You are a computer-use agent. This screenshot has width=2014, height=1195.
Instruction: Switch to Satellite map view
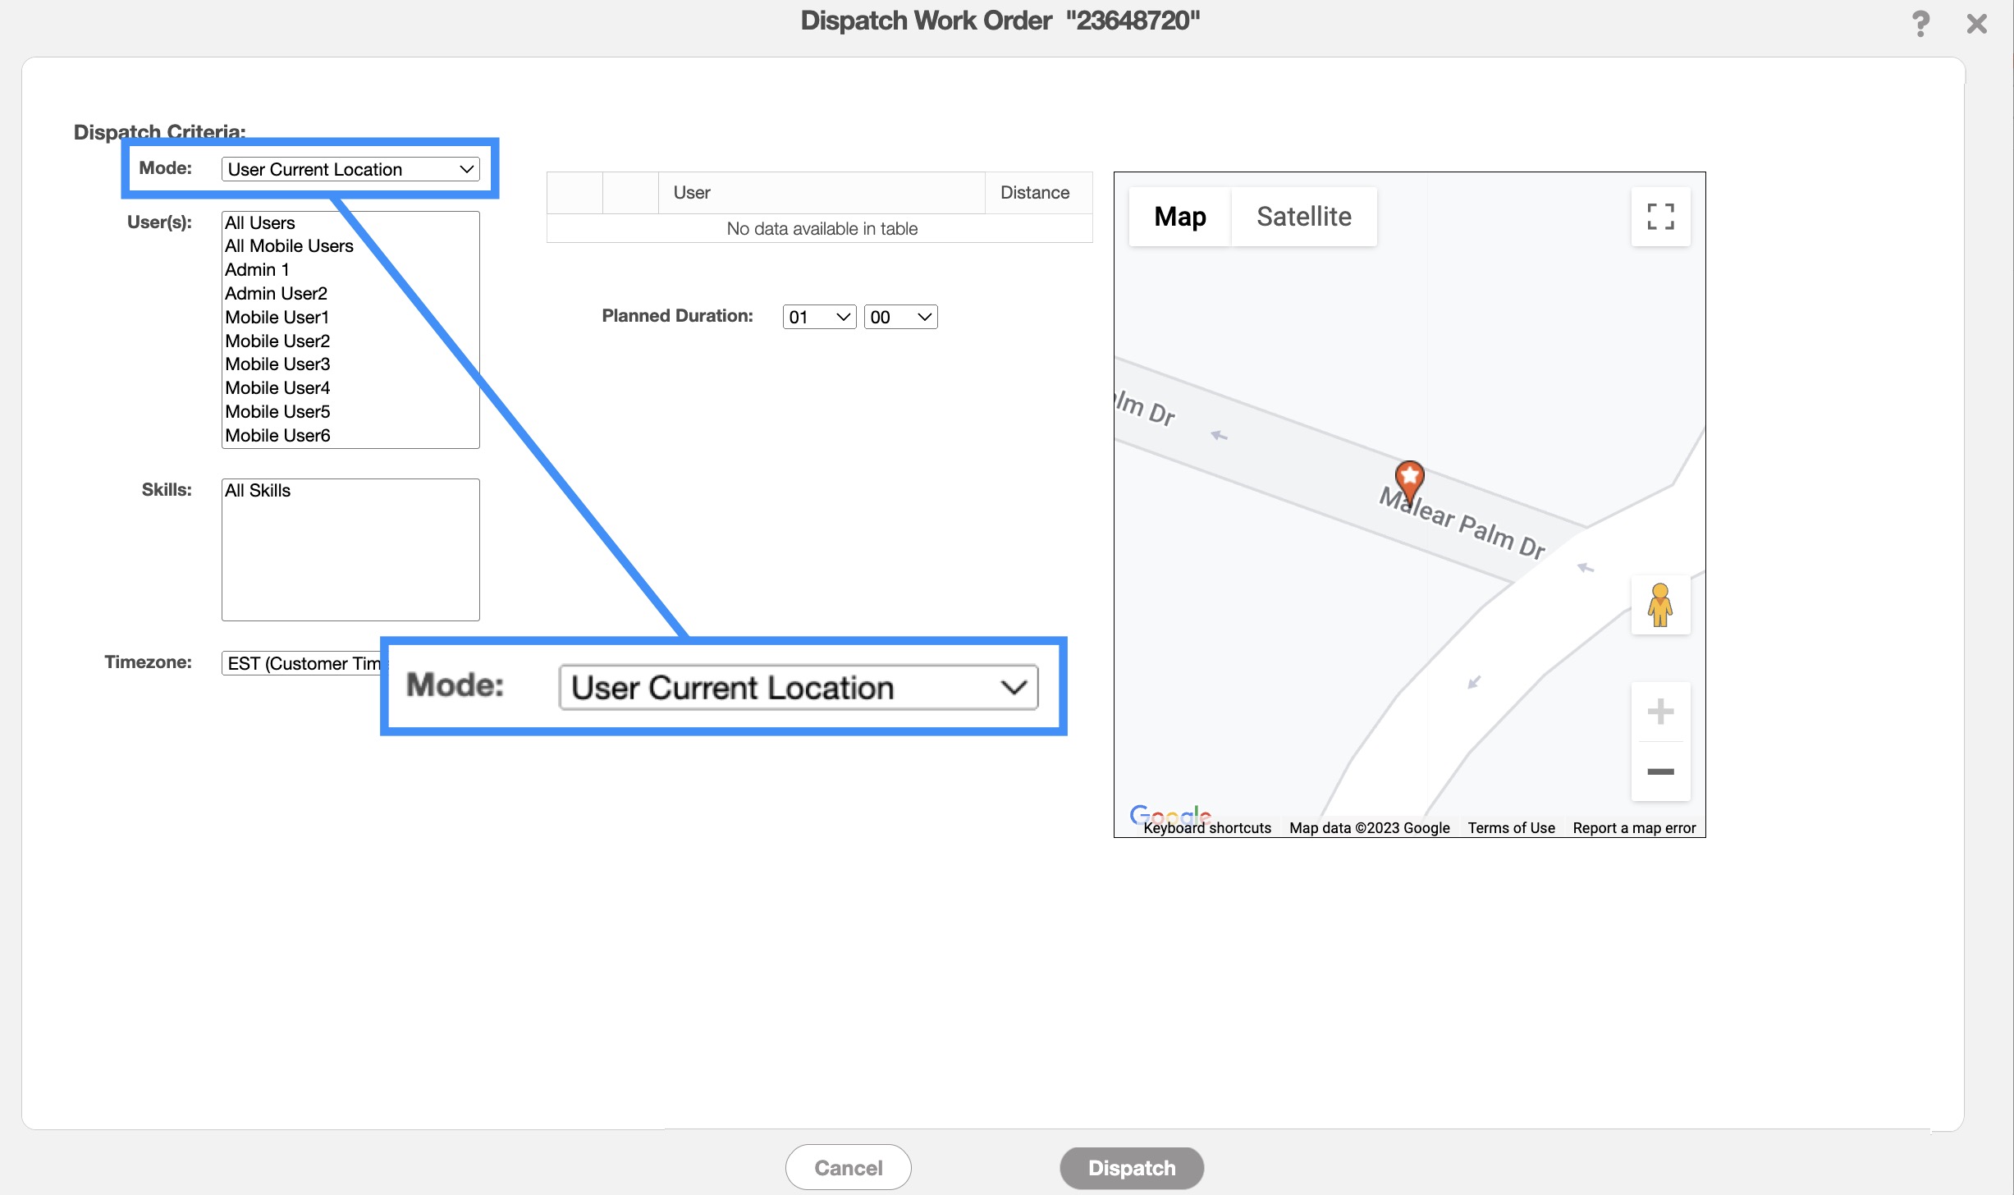click(1303, 217)
